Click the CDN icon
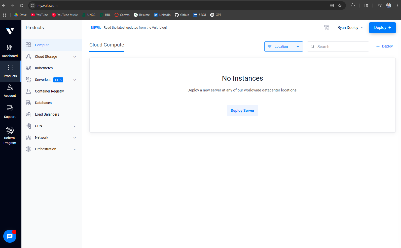Viewport: 401px width, 248px height. (x=28, y=126)
